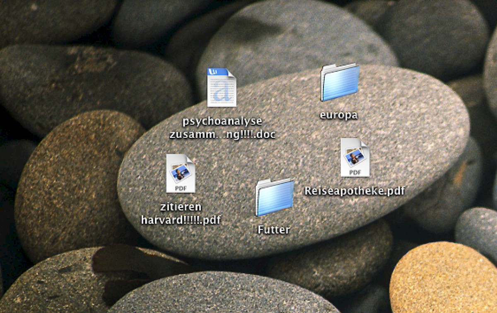Click the "psychoanalyse zusamm...ng!!!!.doc" file name
Image resolution: width=497 pixels, height=313 pixels.
(222, 128)
